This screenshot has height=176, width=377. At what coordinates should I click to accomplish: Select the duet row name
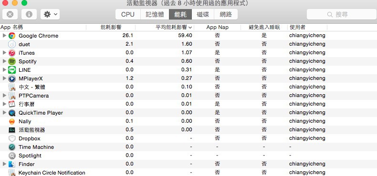[x=24, y=44]
